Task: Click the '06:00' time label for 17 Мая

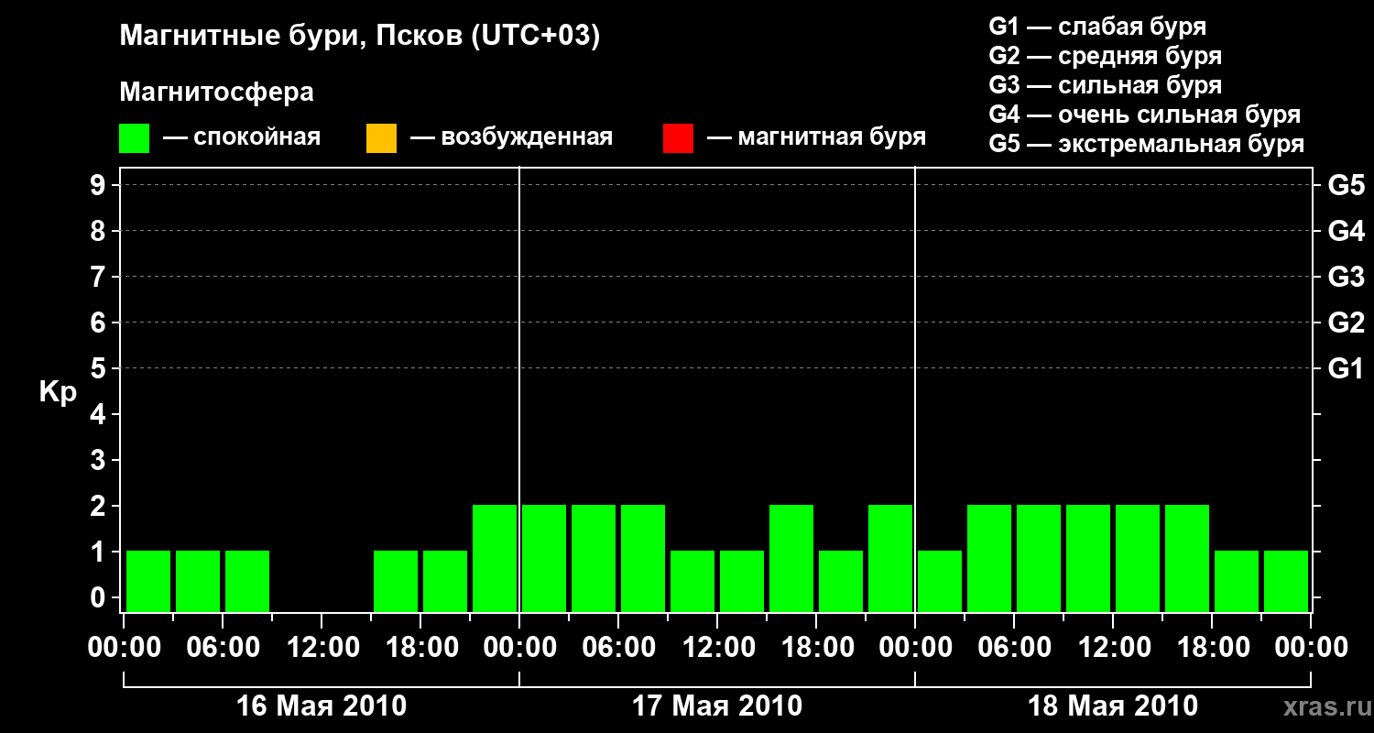Action: [x=618, y=648]
